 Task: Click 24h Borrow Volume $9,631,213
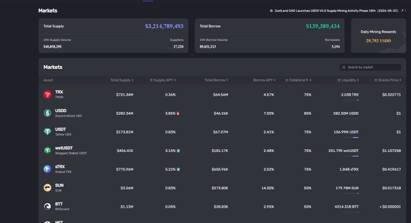pyautogui.click(x=208, y=47)
